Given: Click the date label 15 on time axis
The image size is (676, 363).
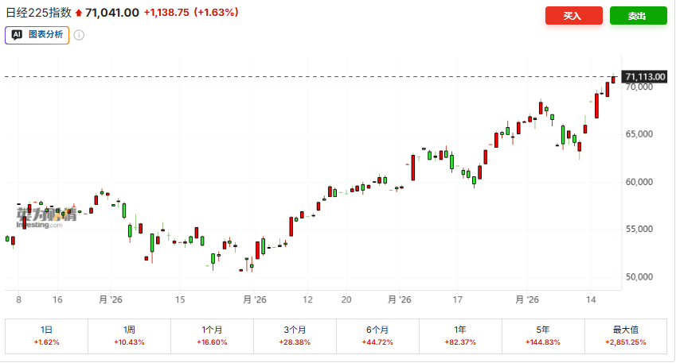Looking at the screenshot, I should [x=180, y=299].
